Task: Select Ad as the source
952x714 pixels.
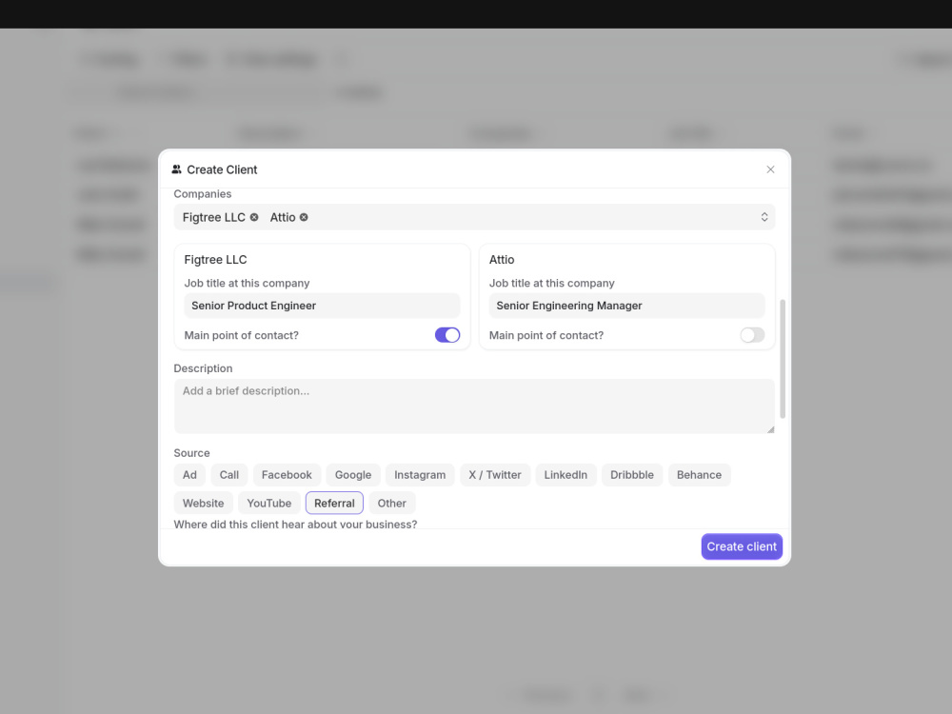Action: 189,475
